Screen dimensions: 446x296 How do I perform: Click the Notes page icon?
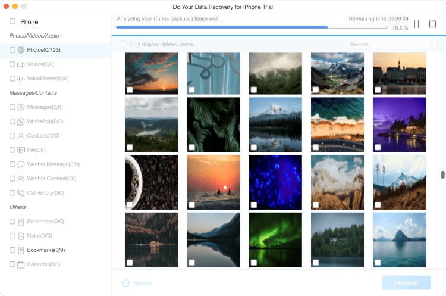click(x=21, y=236)
